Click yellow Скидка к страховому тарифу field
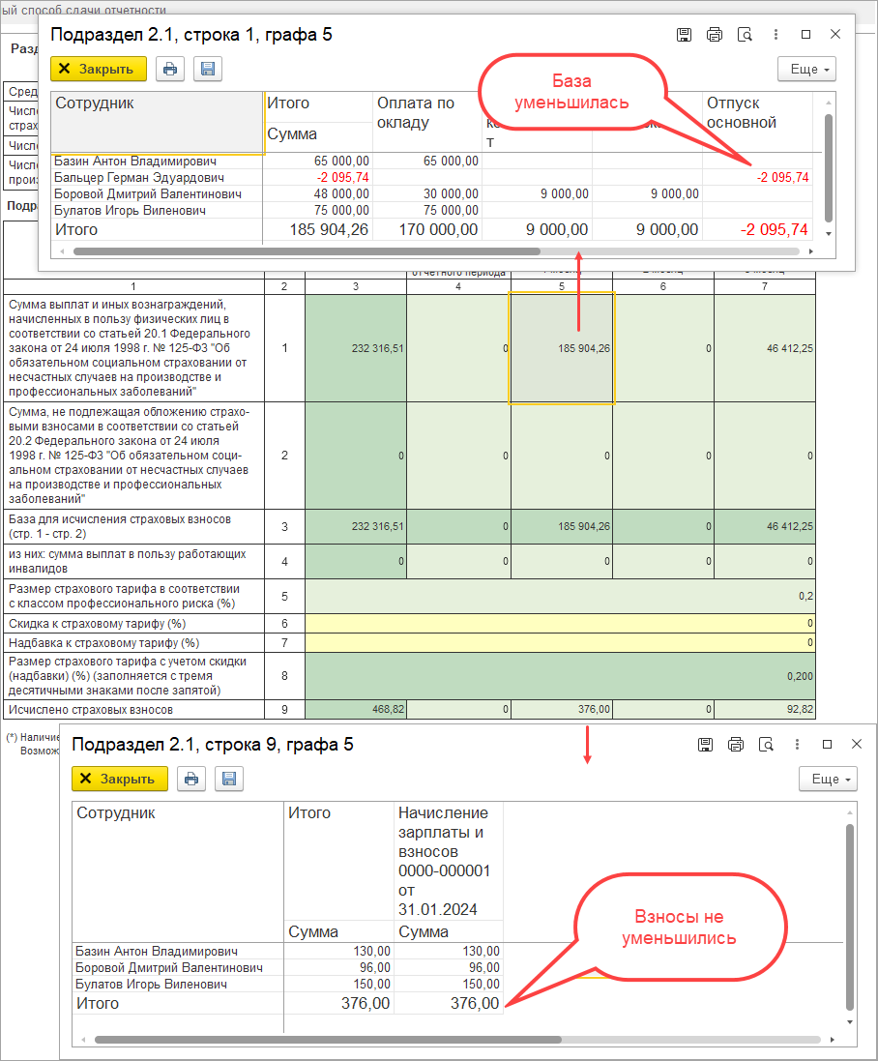The image size is (878, 1061). [x=560, y=623]
